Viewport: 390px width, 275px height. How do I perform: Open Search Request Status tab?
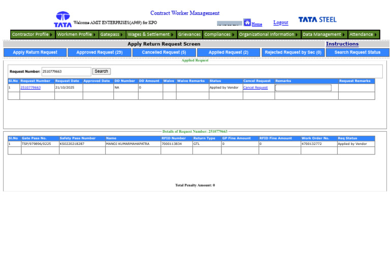pos(357,52)
